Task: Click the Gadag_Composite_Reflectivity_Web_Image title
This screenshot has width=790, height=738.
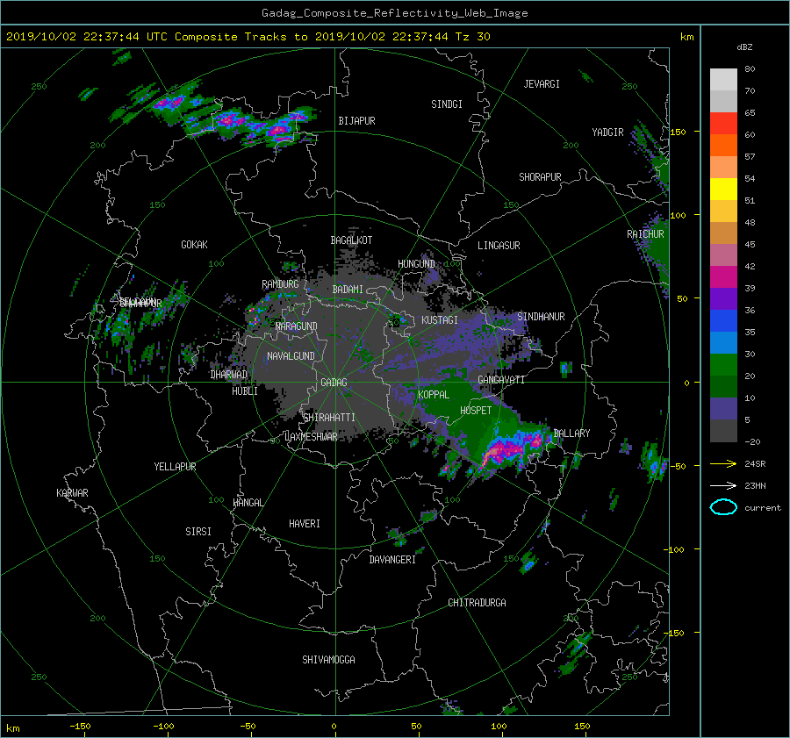Action: (395, 13)
